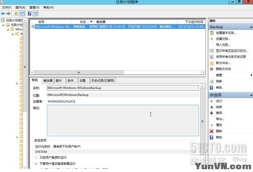Open the 文件(F) menu
253x172 pixels.
(x=6, y=7)
